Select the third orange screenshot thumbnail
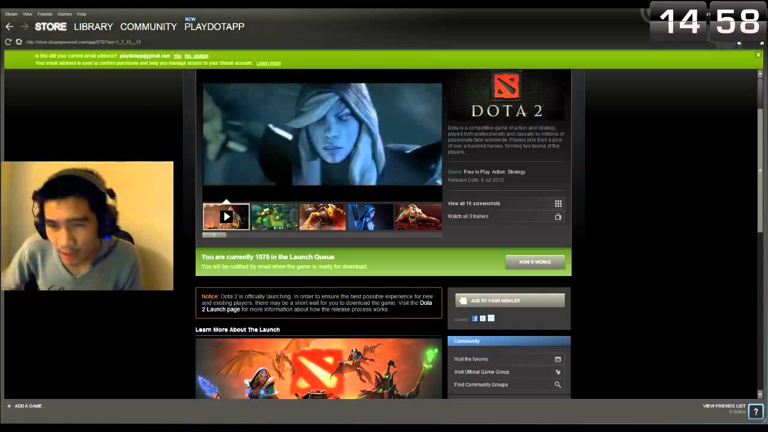The image size is (768, 432). pos(323,217)
